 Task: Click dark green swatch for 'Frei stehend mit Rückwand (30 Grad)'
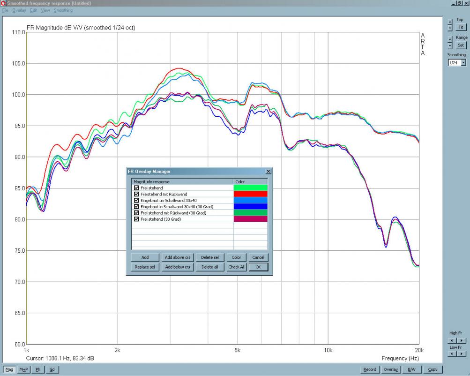pyautogui.click(x=250, y=213)
